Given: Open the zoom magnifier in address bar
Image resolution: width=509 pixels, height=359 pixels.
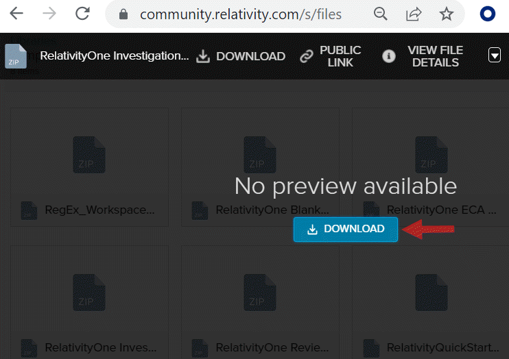Looking at the screenshot, I should pyautogui.click(x=380, y=14).
